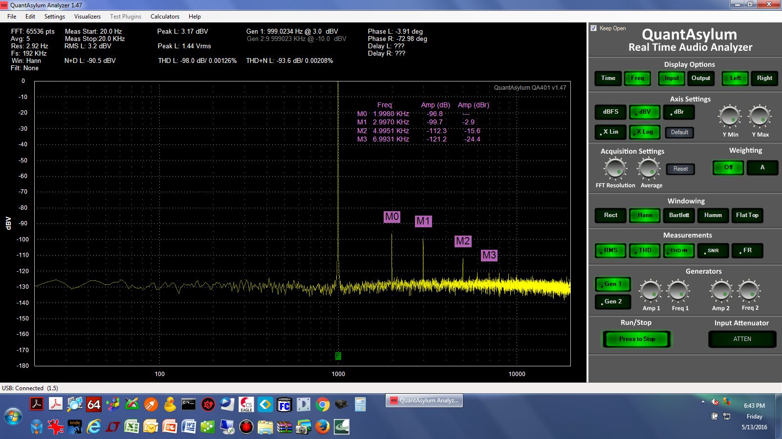Open the File menu
The image size is (782, 439).
coord(12,16)
